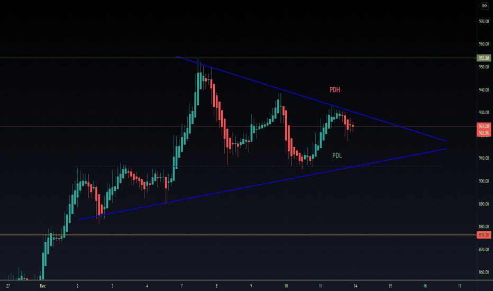Click the 8 date label on time axis

[x=216, y=286]
